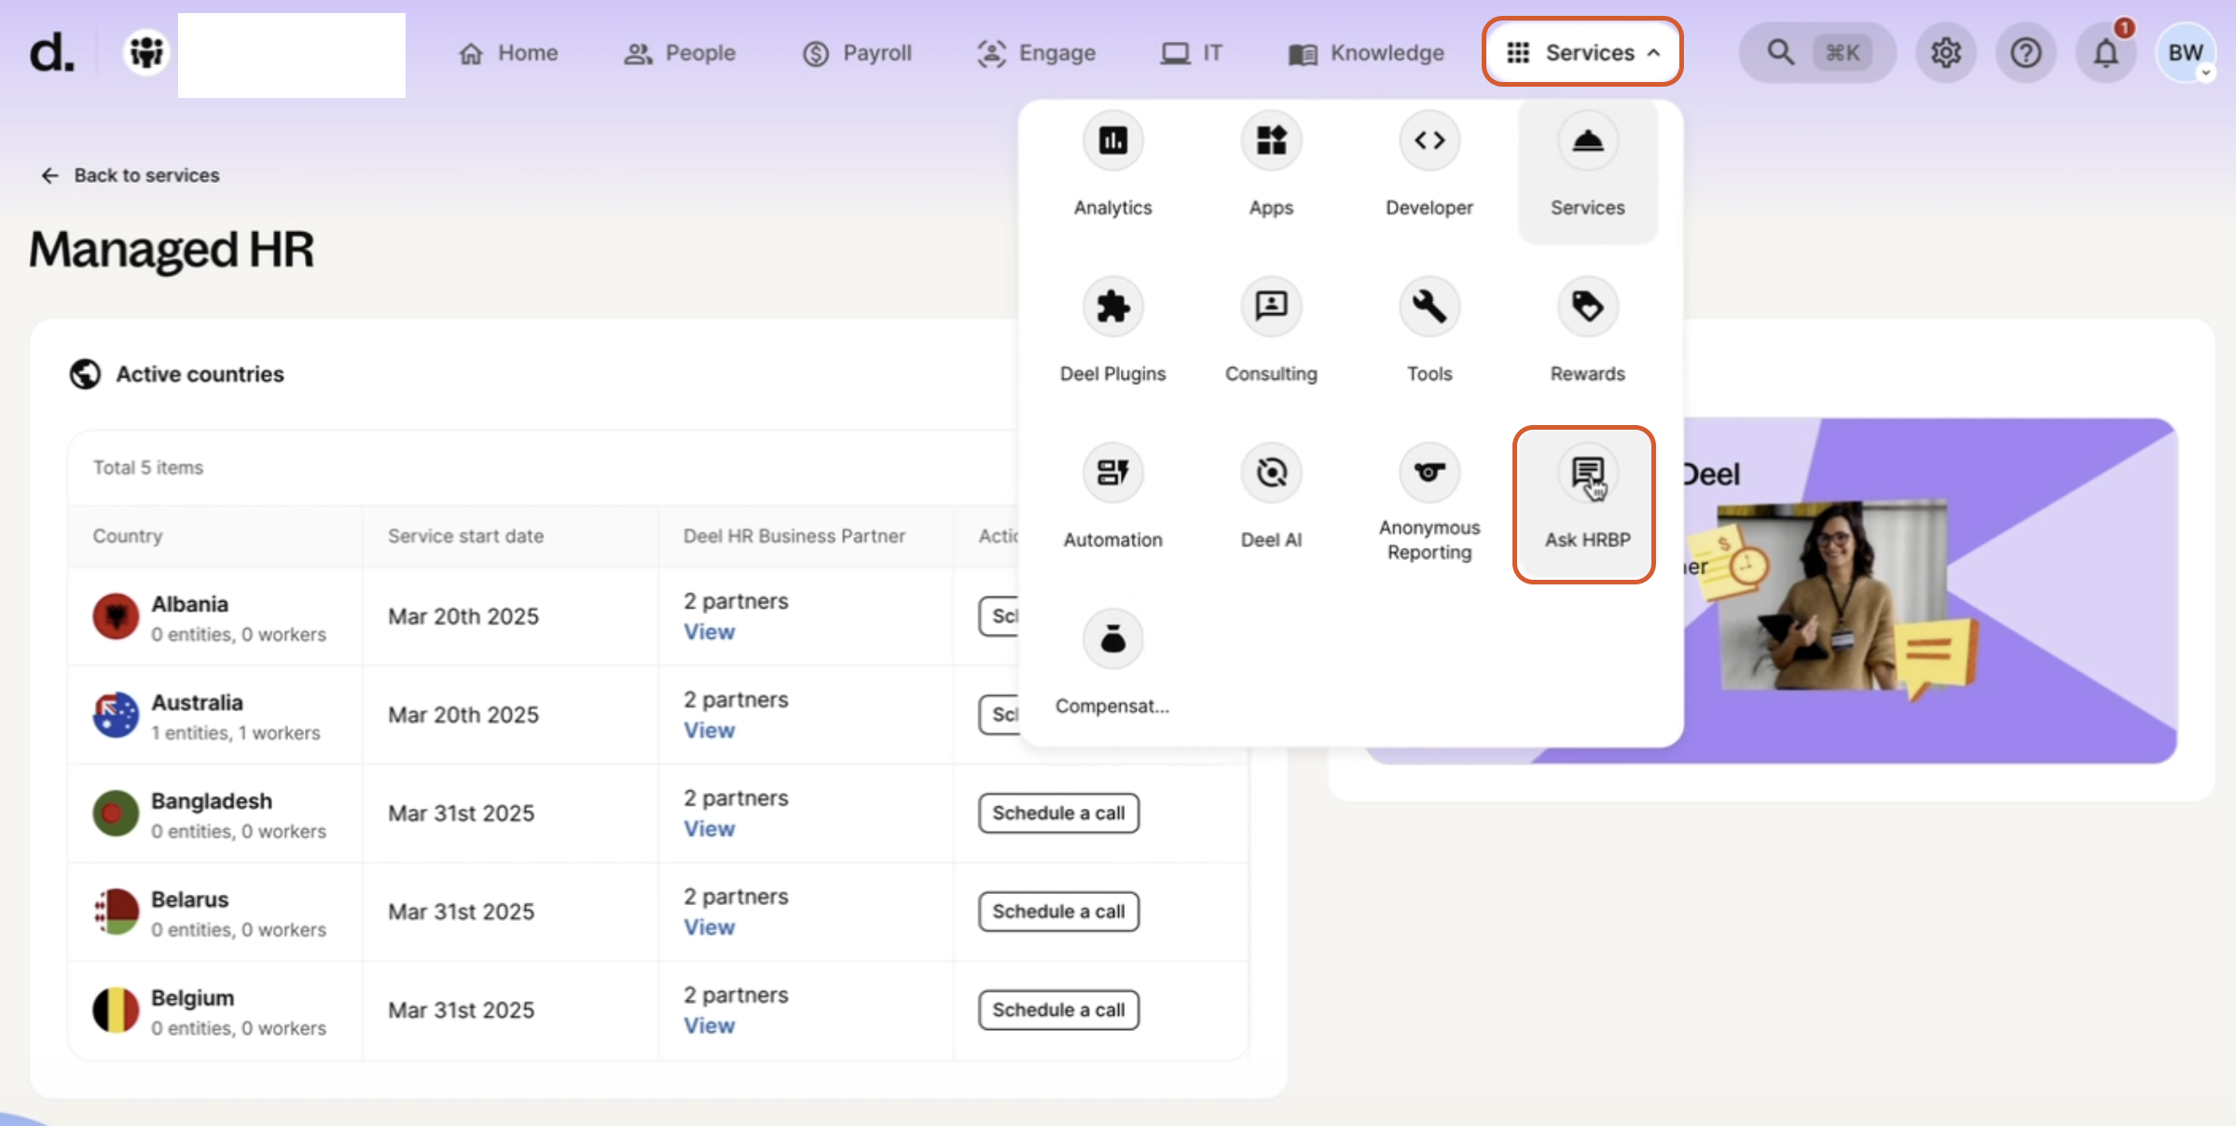Open the search bar
2236x1126 pixels.
(x=1816, y=52)
